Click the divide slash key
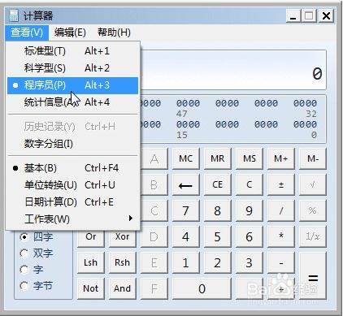Screen dimensions: 343x316 281,210
